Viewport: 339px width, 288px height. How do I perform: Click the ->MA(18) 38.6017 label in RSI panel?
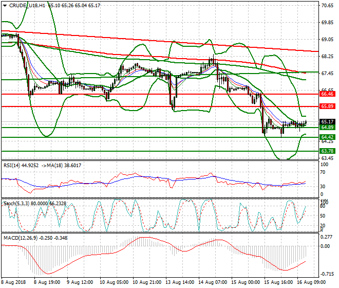click(x=61, y=166)
